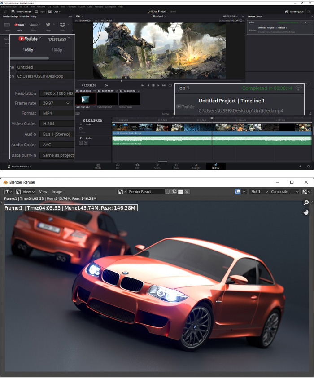Open the Render Queue panel toggle
Image resolution: width=314 pixels, height=379 pixels.
[294, 11]
